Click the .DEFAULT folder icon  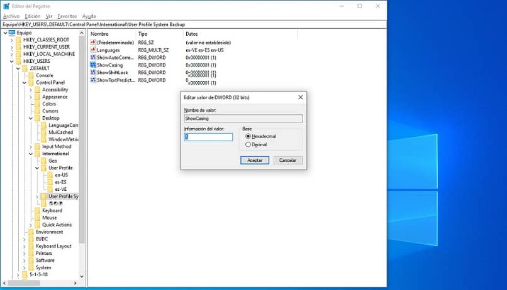[25, 68]
